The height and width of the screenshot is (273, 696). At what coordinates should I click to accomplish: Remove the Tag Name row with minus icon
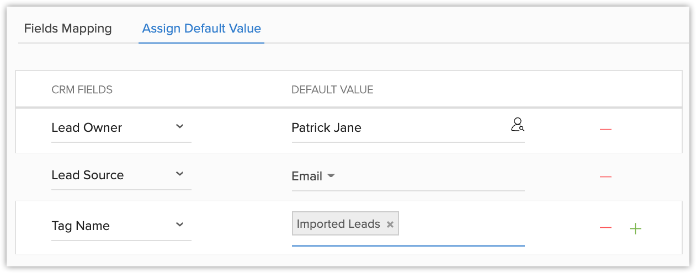605,228
